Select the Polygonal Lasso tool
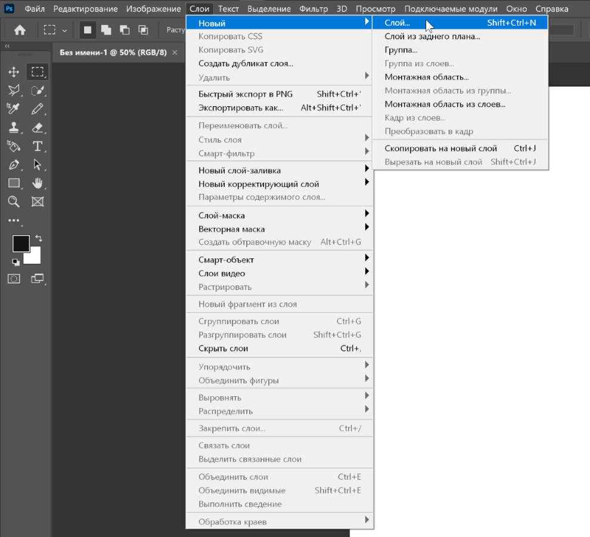This screenshot has height=537, width=590. click(x=14, y=90)
